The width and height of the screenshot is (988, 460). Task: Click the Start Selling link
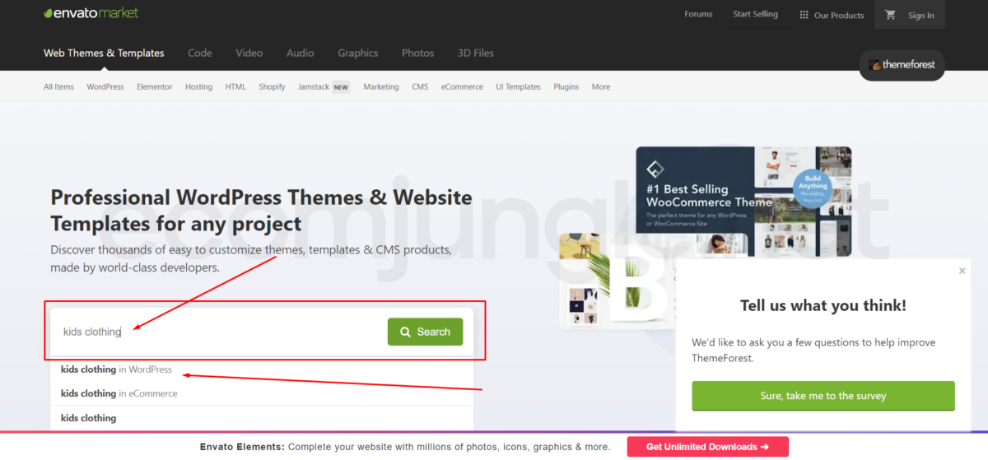point(755,14)
